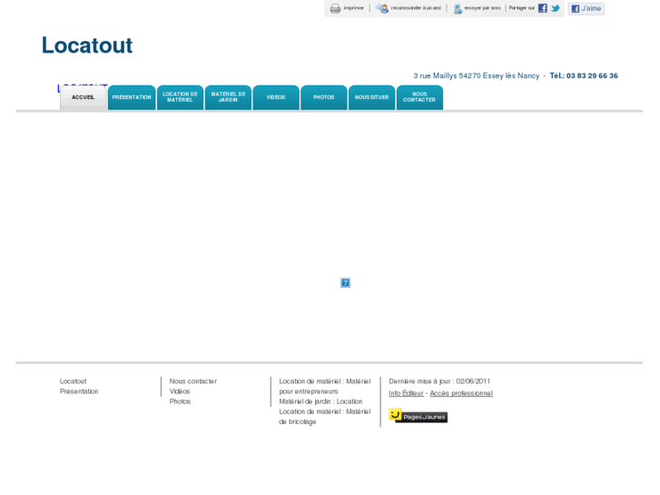Viewport: 660px width, 495px height.
Task: Click the footer Vidéos link
Action: [180, 391]
